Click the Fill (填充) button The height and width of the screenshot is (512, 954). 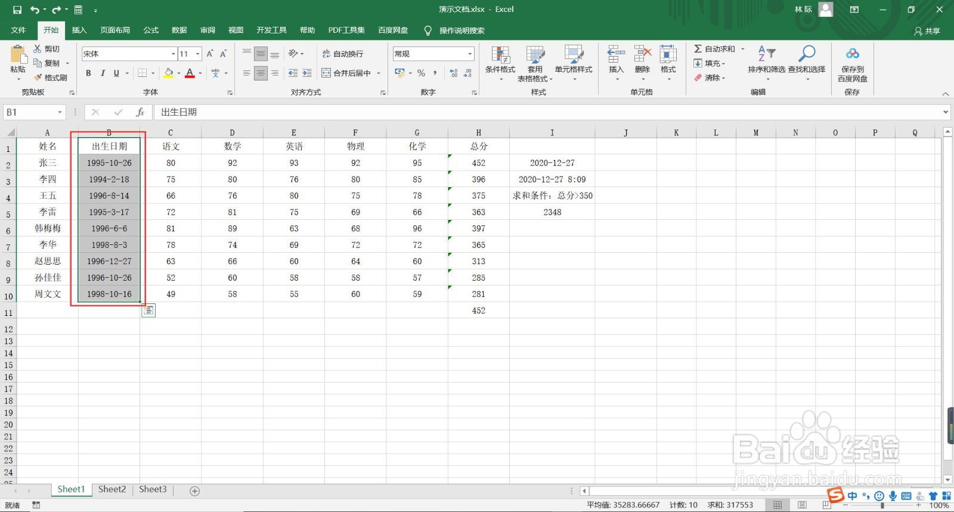click(710, 63)
